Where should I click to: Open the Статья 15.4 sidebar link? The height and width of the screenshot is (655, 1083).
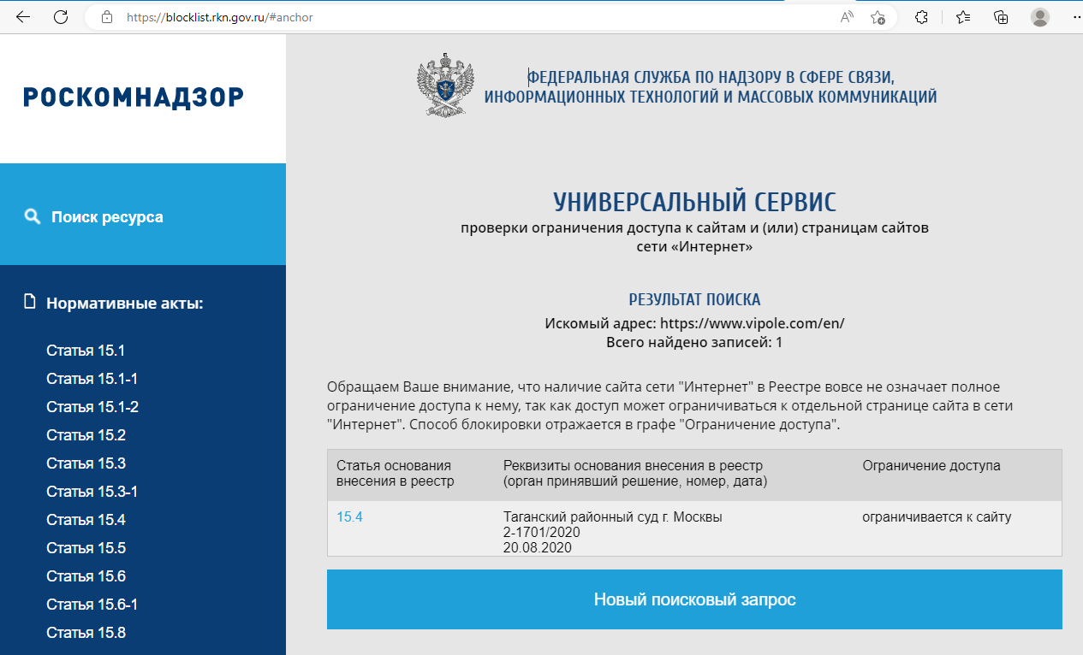86,520
